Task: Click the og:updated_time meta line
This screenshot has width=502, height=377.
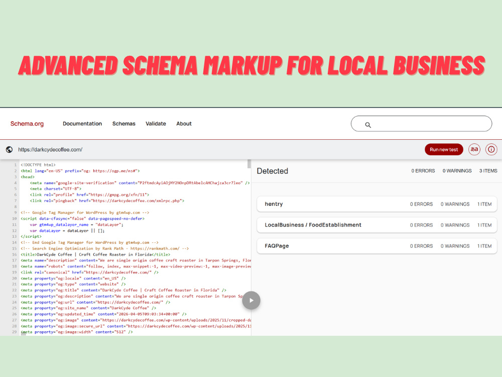Action: [103, 314]
